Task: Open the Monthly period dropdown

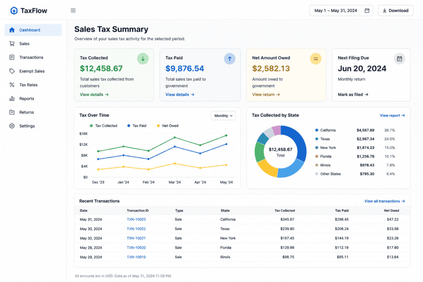Action: coord(223,116)
